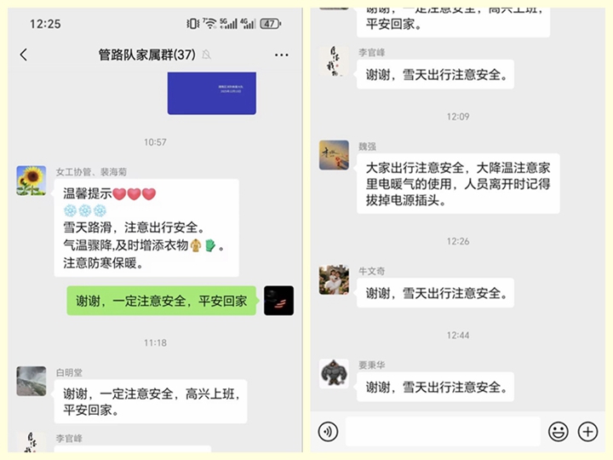Select the green reply bubble 谢谢，一定注意安全
613x460 pixels.
pos(162,301)
